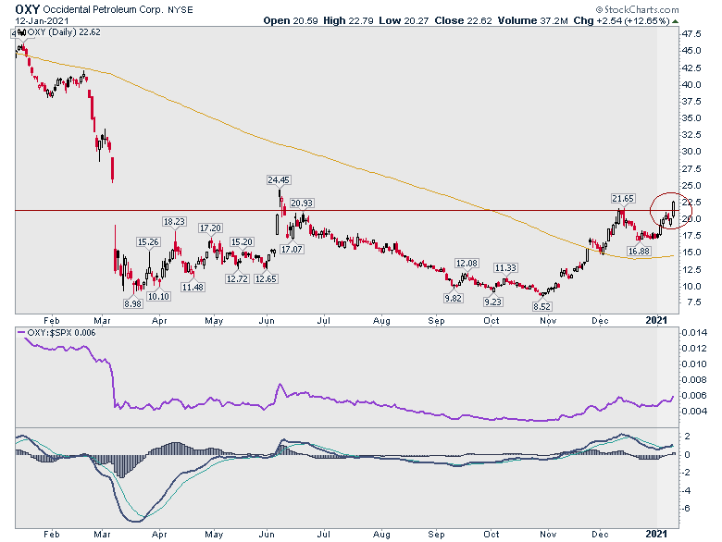Click the 9.23 price label

pyautogui.click(x=492, y=302)
